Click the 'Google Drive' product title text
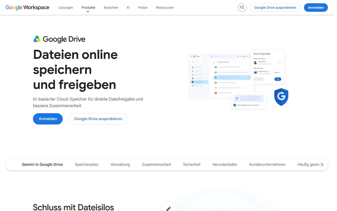This screenshot has width=337, height=211. click(x=64, y=39)
